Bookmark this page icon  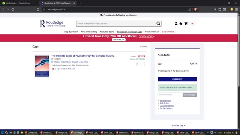click(38, 9)
